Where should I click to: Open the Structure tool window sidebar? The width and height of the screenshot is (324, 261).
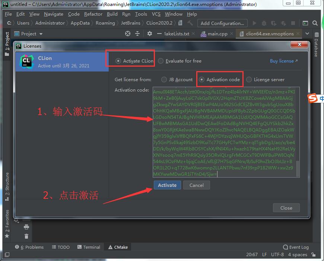click(7, 187)
